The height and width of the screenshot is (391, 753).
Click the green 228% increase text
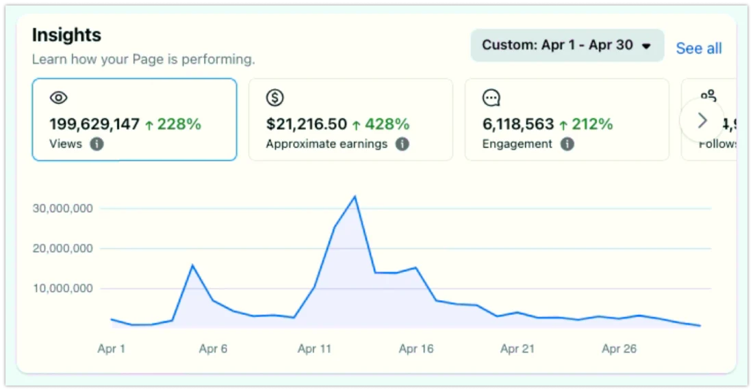(x=179, y=124)
